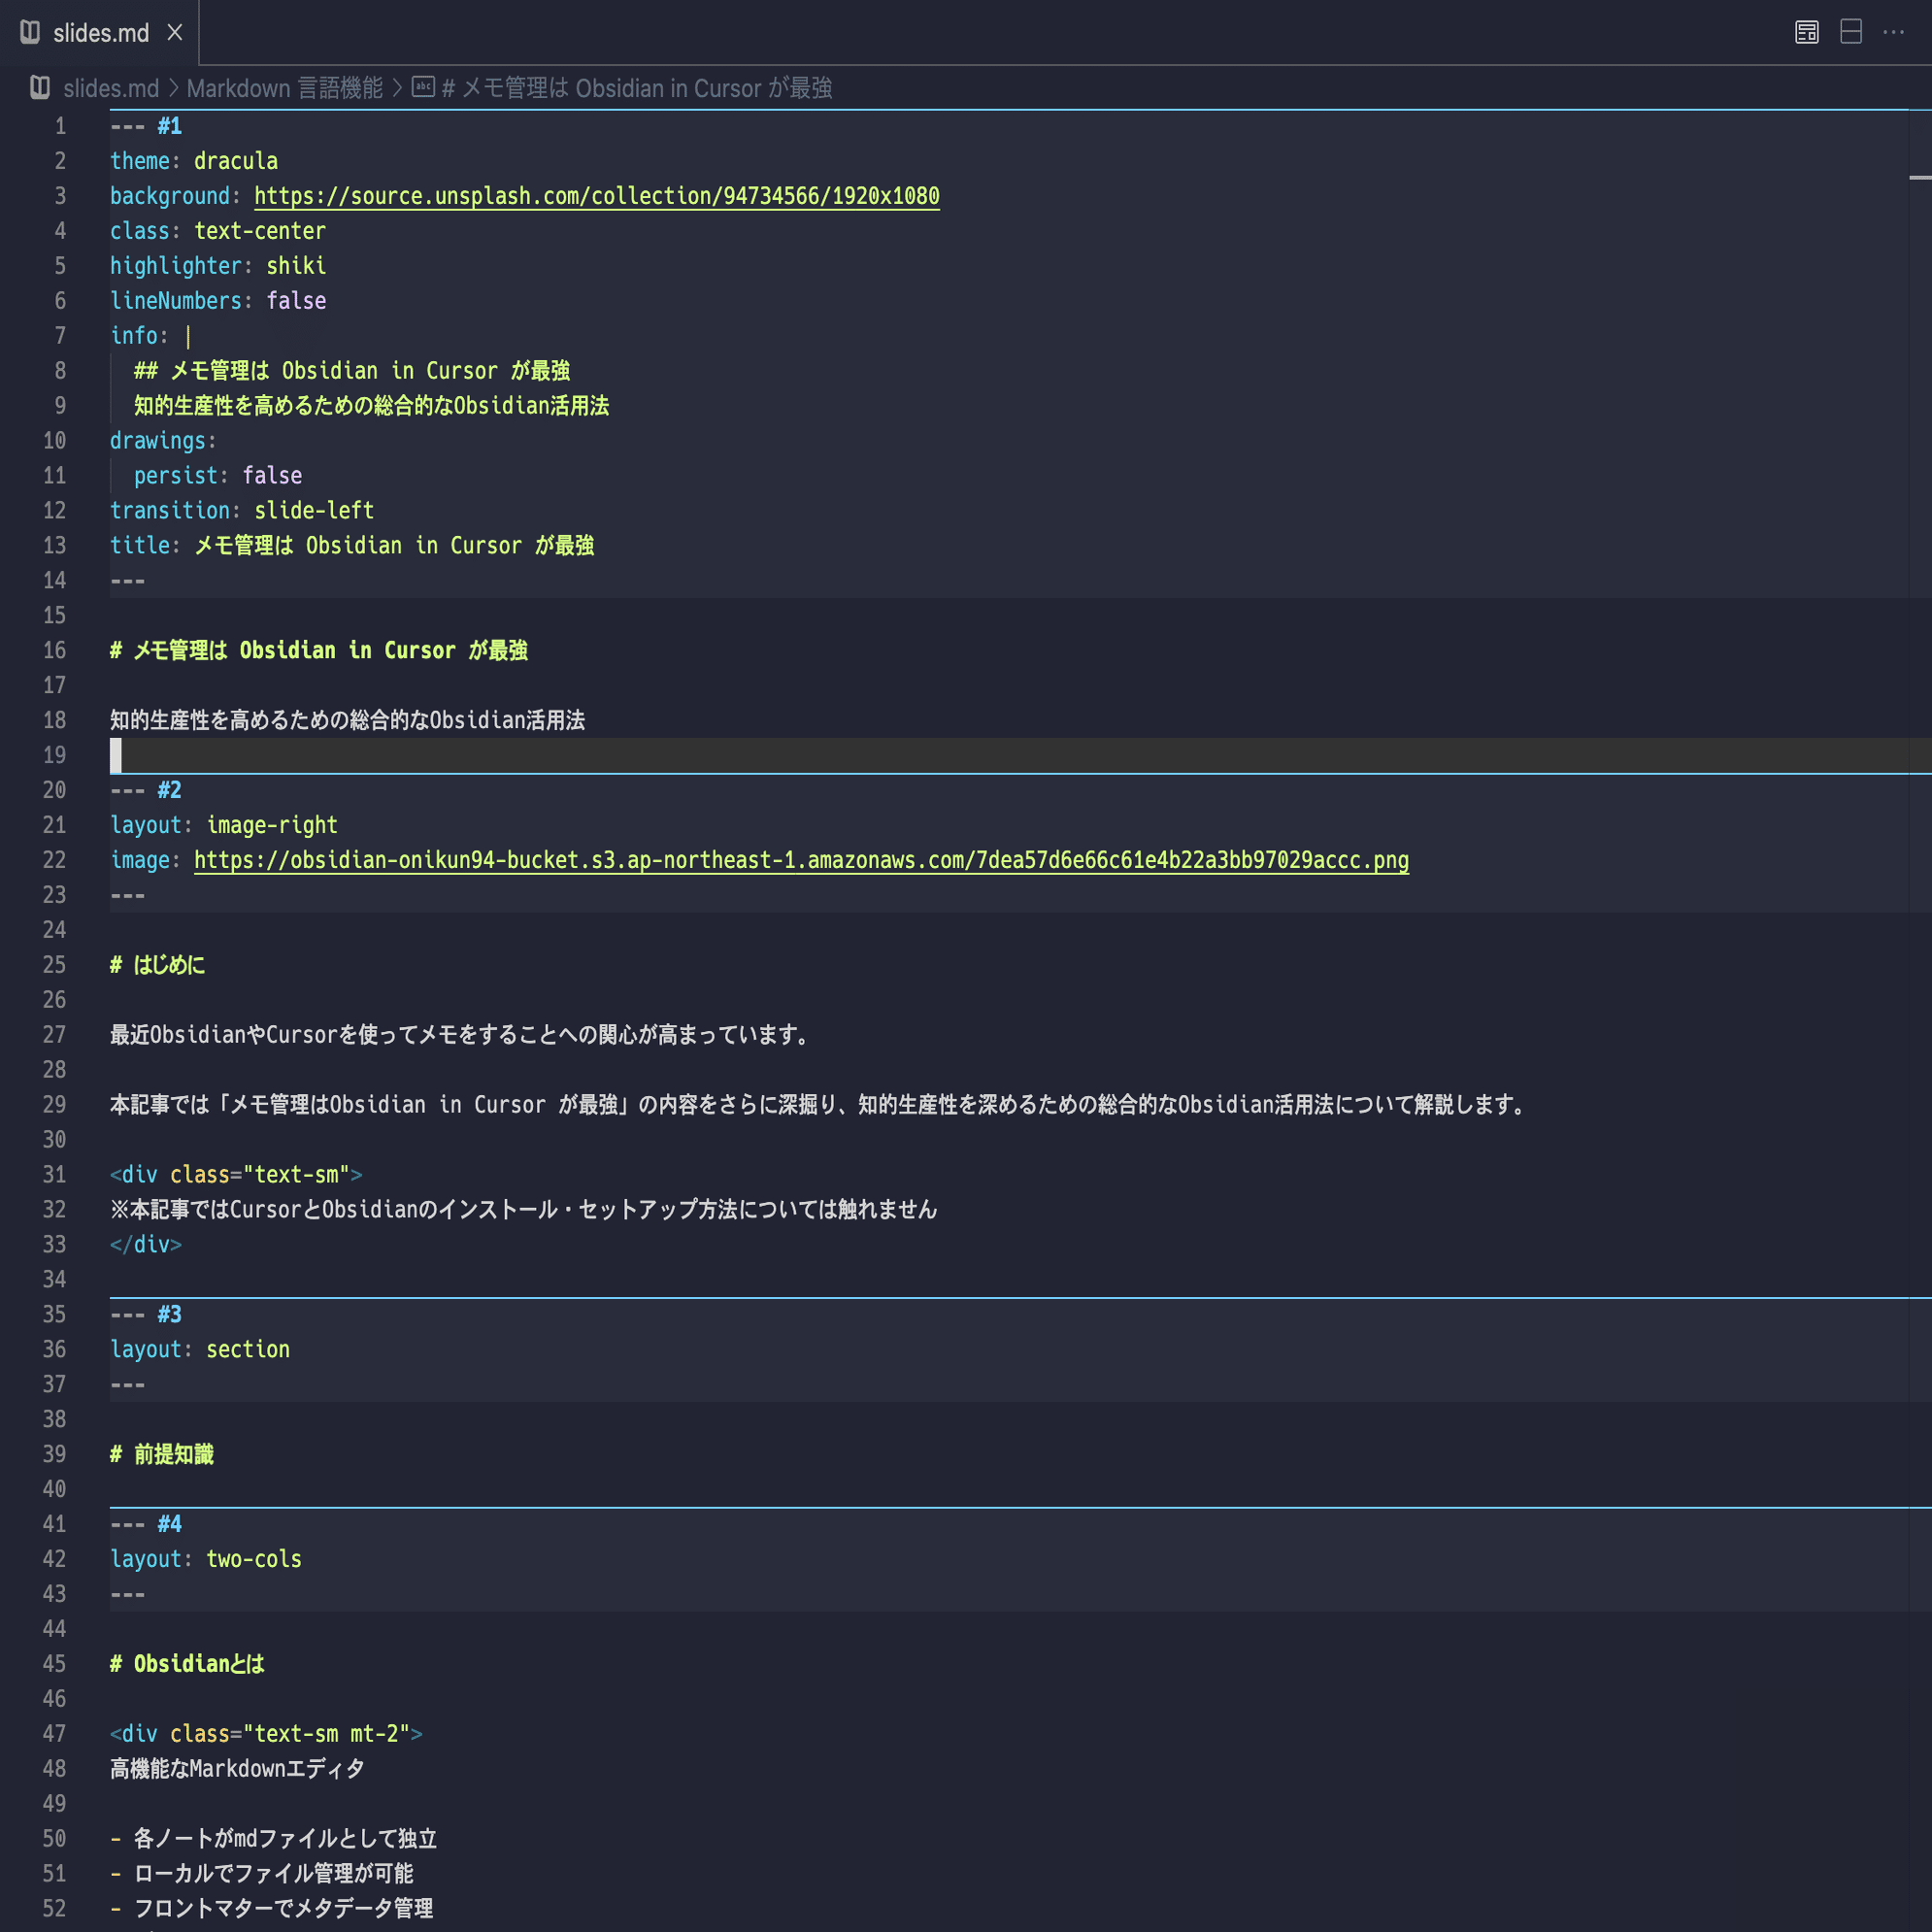Click line 18 body text 知的生産性を高めるための
The height and width of the screenshot is (1932, 1932).
tap(348, 721)
